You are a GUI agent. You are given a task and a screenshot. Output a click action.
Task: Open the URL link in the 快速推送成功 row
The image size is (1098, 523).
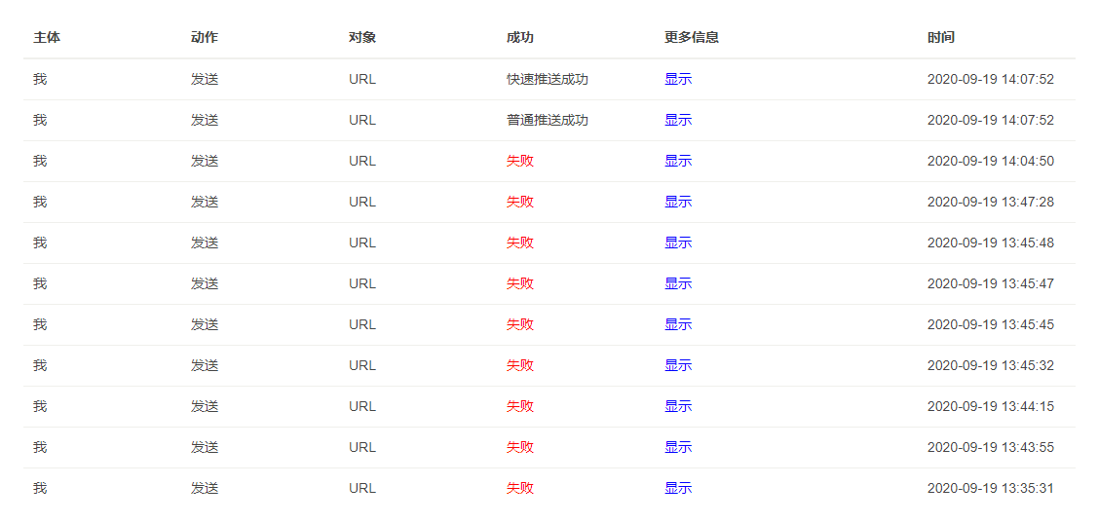coord(361,79)
